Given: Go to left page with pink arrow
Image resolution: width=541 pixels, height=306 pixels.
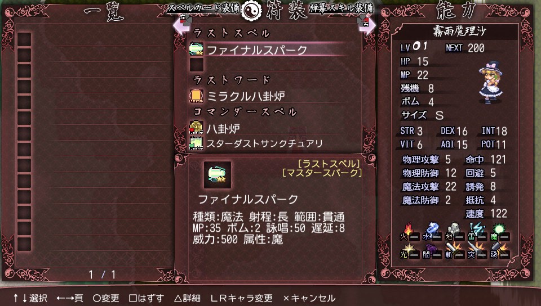Looking at the screenshot, I should coord(182,24).
